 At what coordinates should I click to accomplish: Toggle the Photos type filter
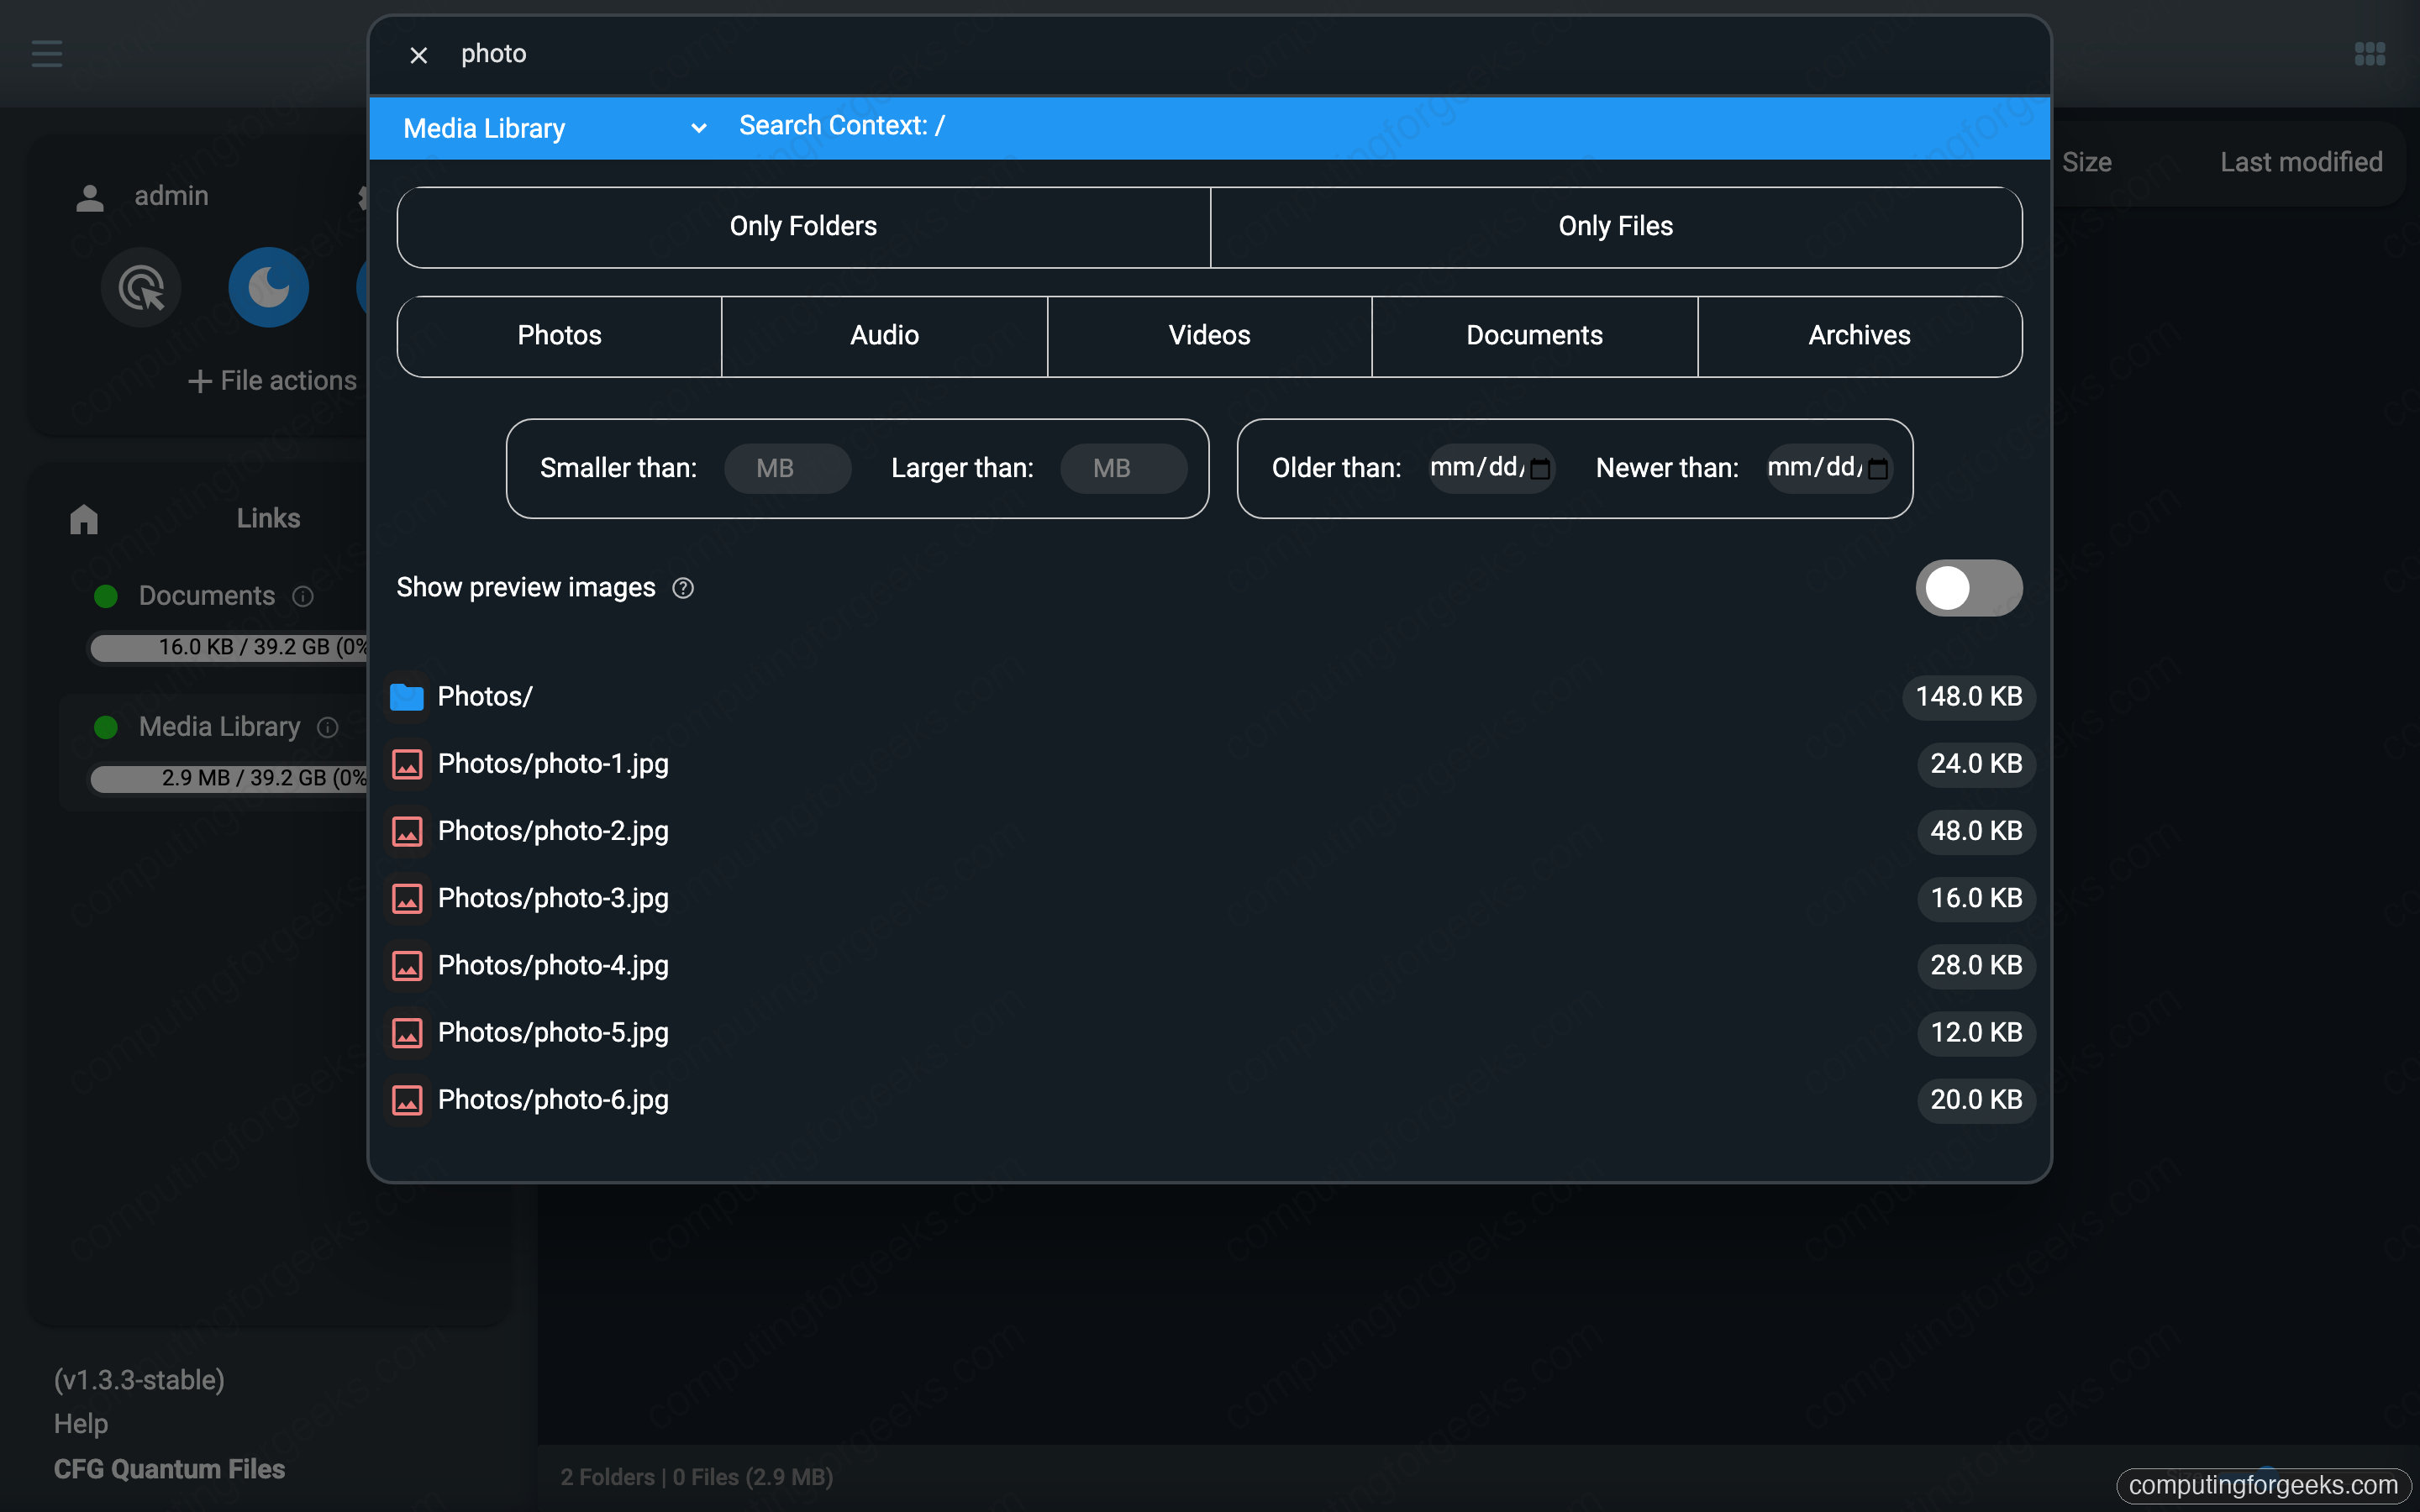(x=559, y=336)
